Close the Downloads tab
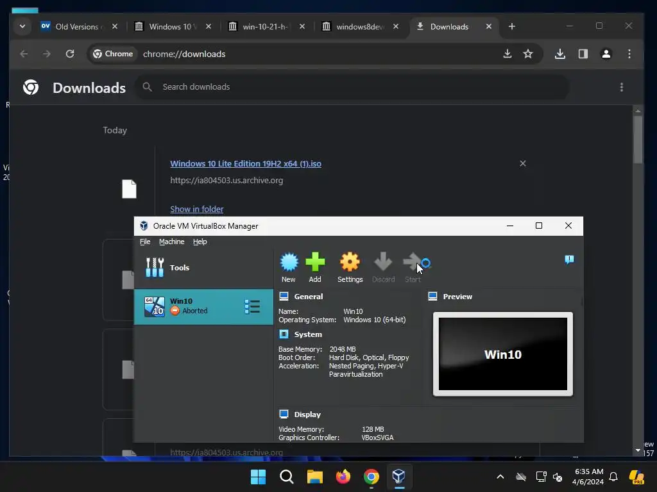This screenshot has height=492, width=657. (x=488, y=26)
